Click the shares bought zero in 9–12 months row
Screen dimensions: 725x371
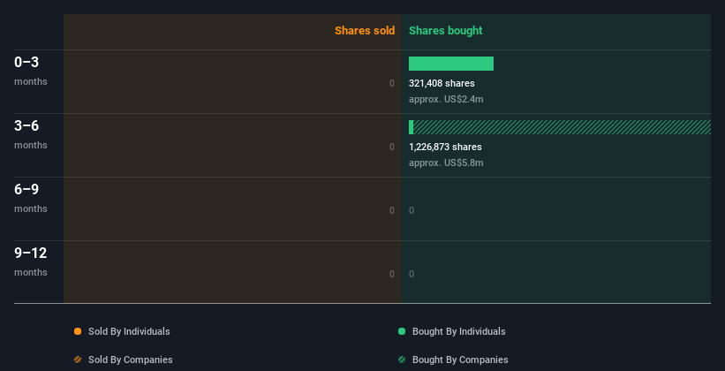(x=412, y=274)
